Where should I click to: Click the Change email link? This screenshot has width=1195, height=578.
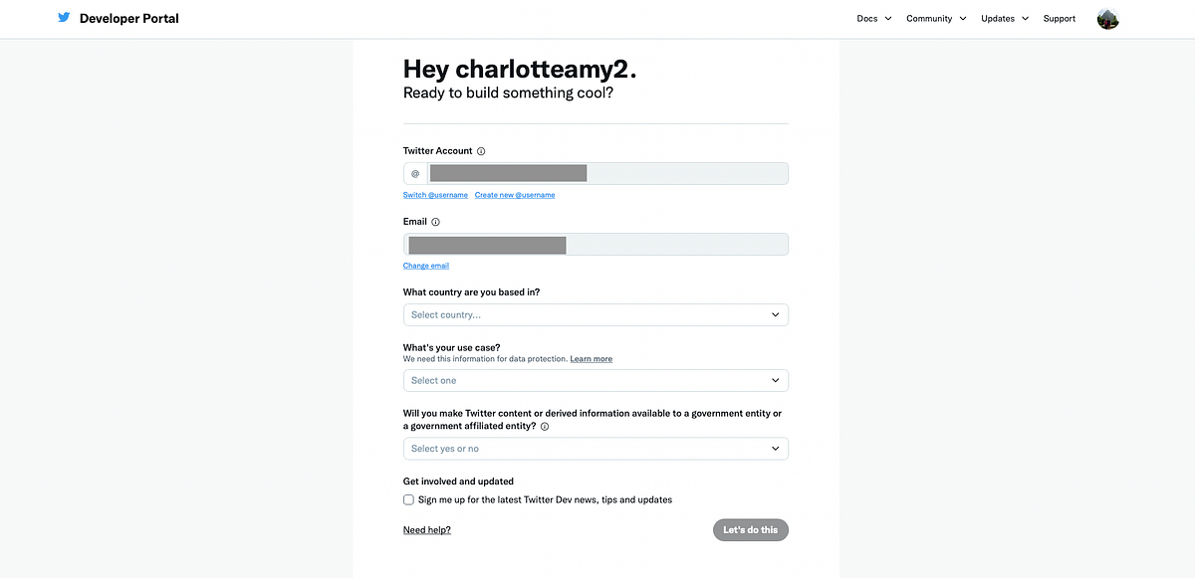click(425, 265)
